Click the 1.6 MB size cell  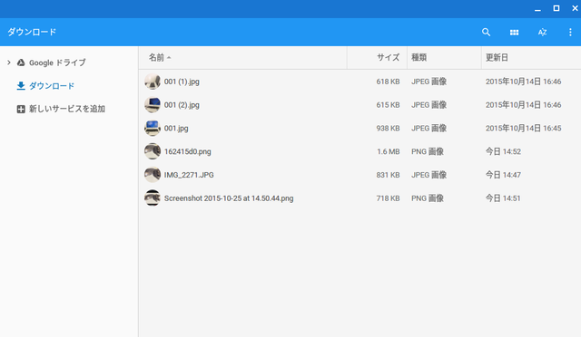pyautogui.click(x=389, y=151)
